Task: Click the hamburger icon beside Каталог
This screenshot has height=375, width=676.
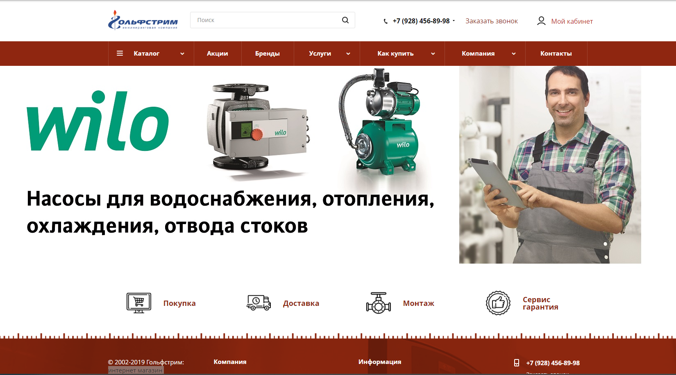Action: (x=120, y=53)
